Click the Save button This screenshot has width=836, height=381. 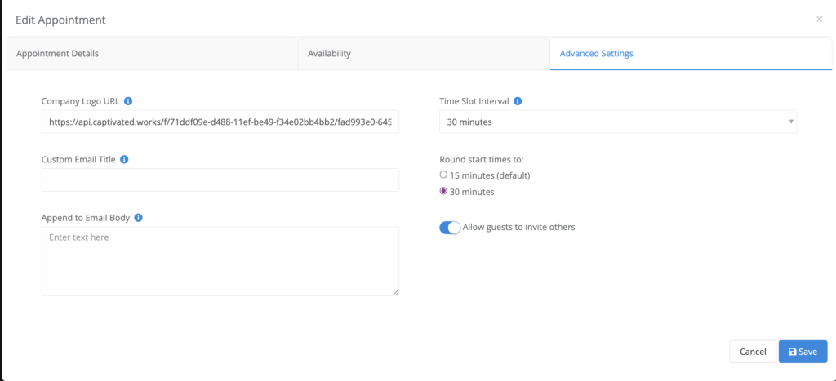(x=803, y=352)
